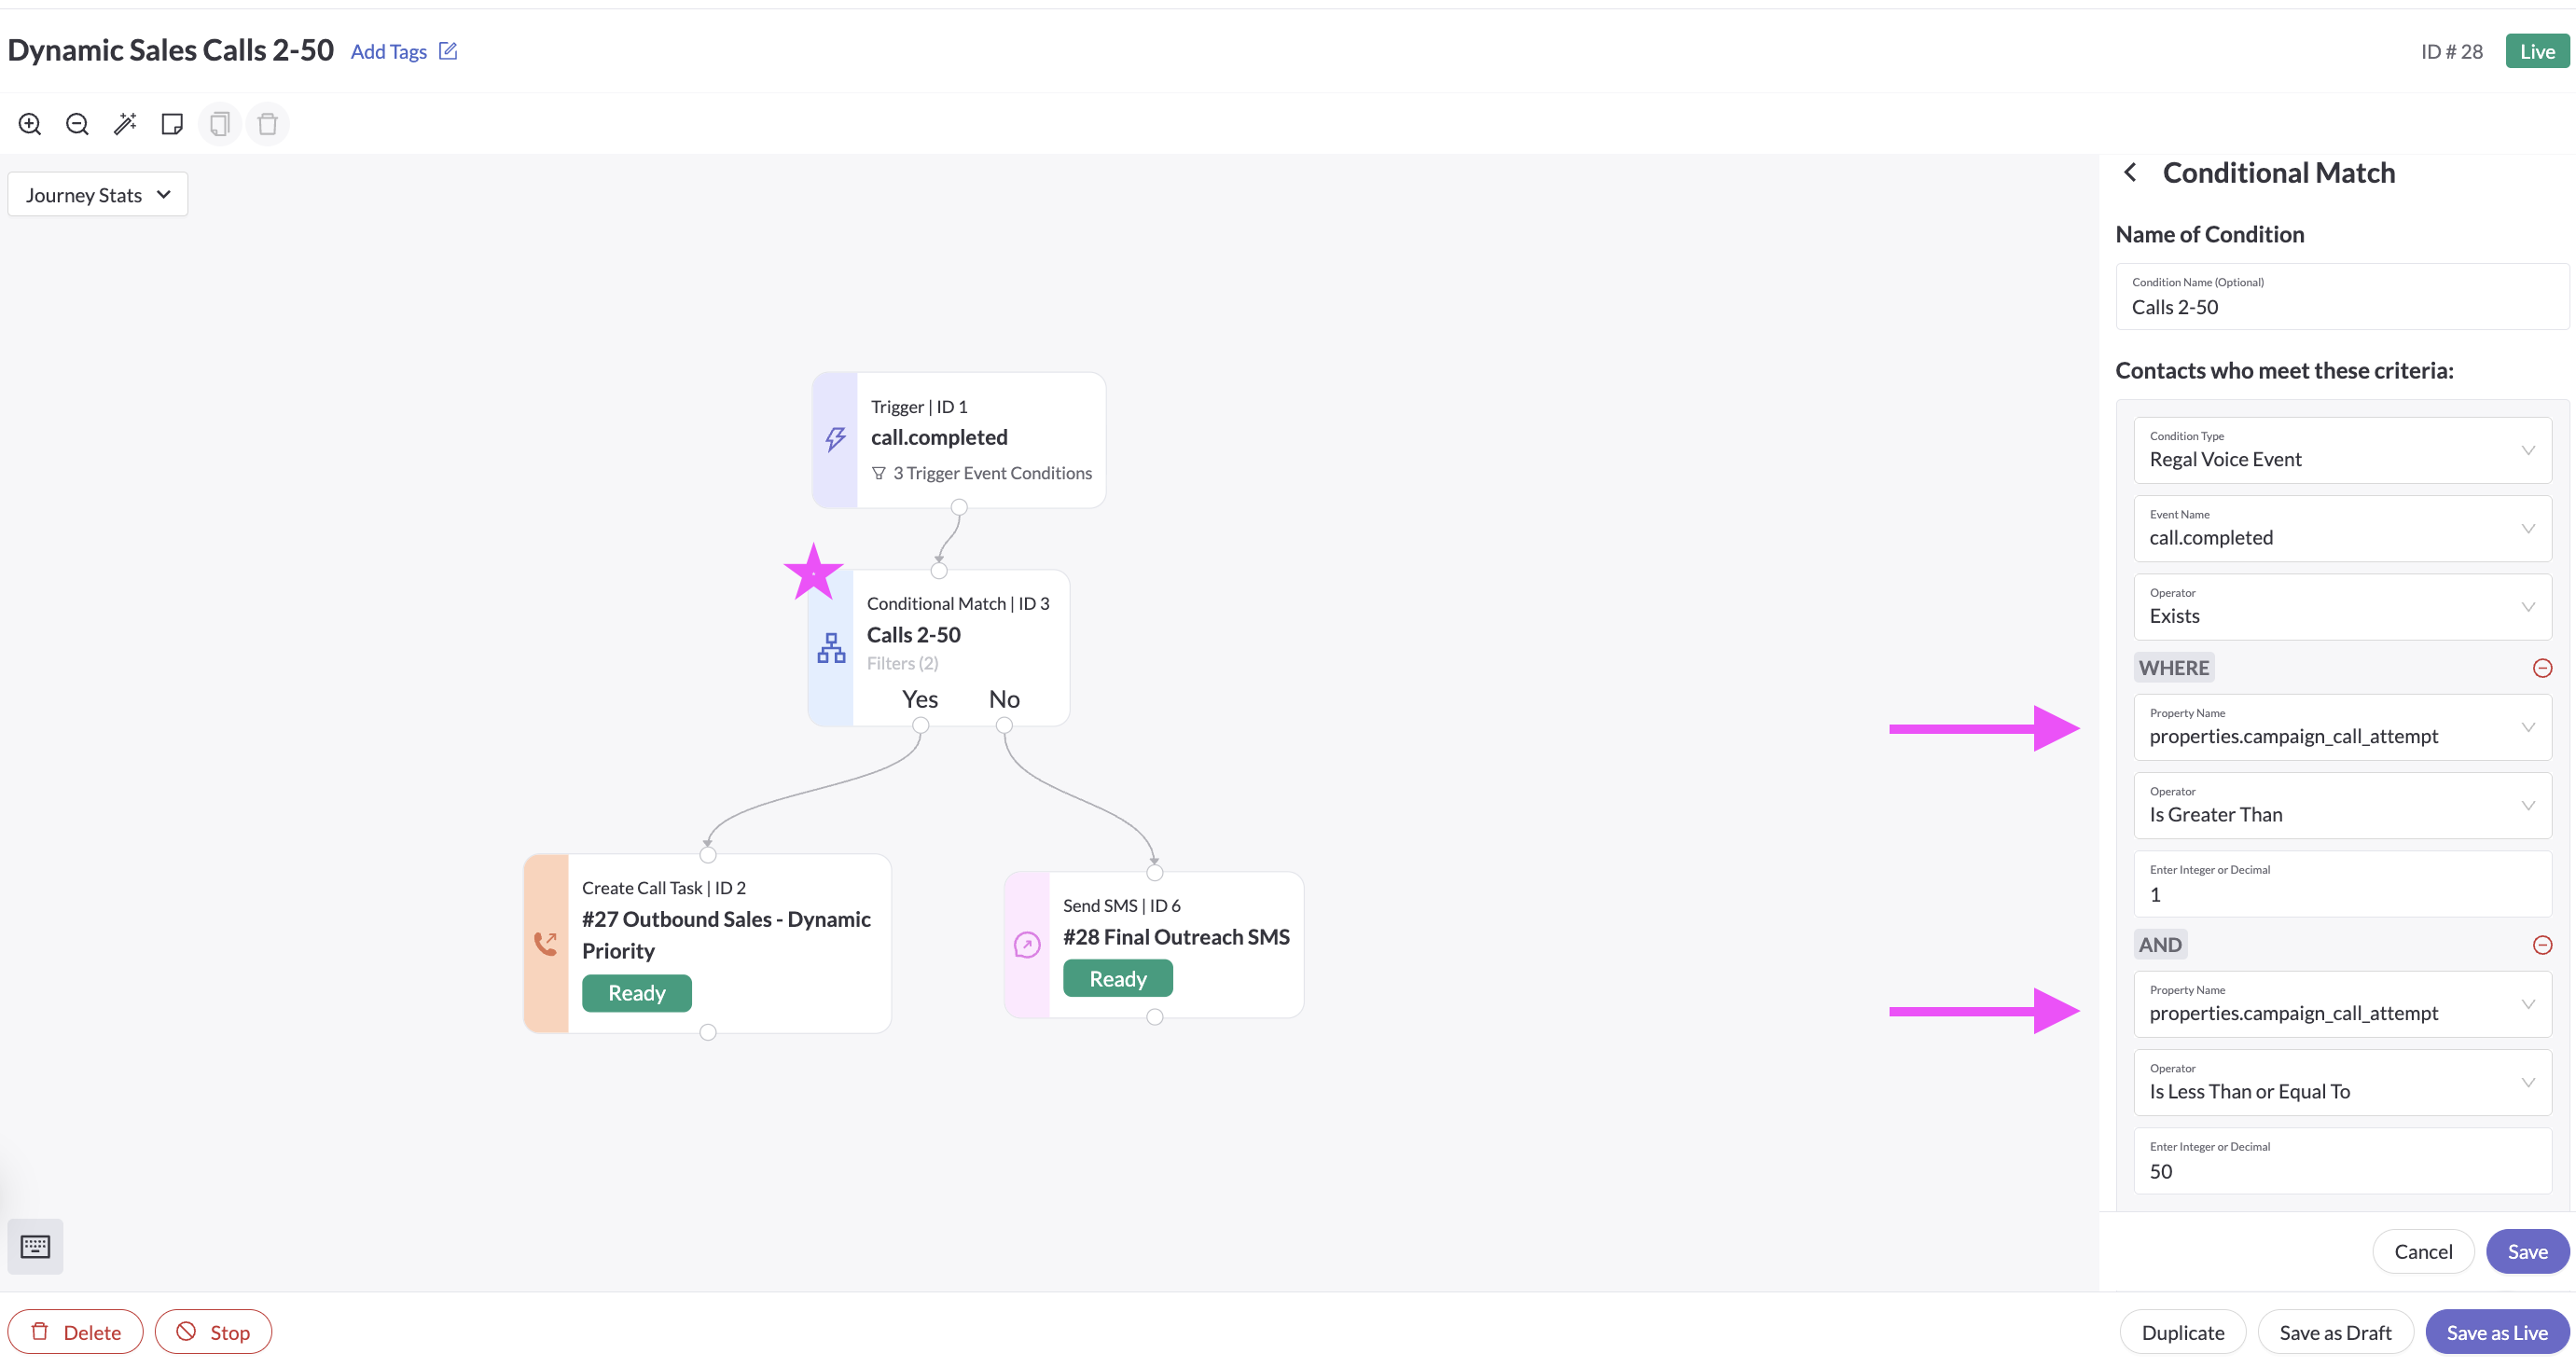Click the magic wand auto-arrange icon
Image resolution: width=2576 pixels, height=1367 pixels.
click(125, 124)
